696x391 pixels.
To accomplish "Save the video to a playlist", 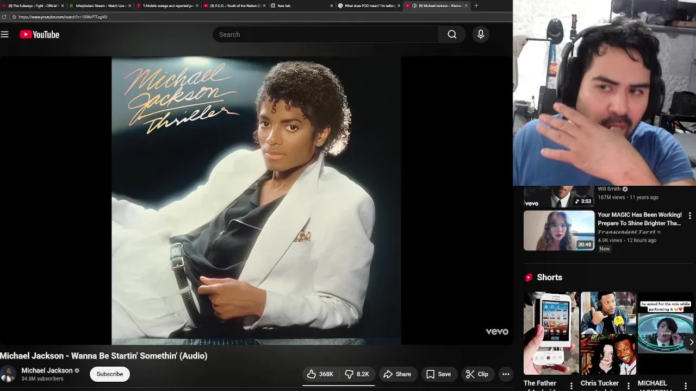I will click(x=439, y=374).
